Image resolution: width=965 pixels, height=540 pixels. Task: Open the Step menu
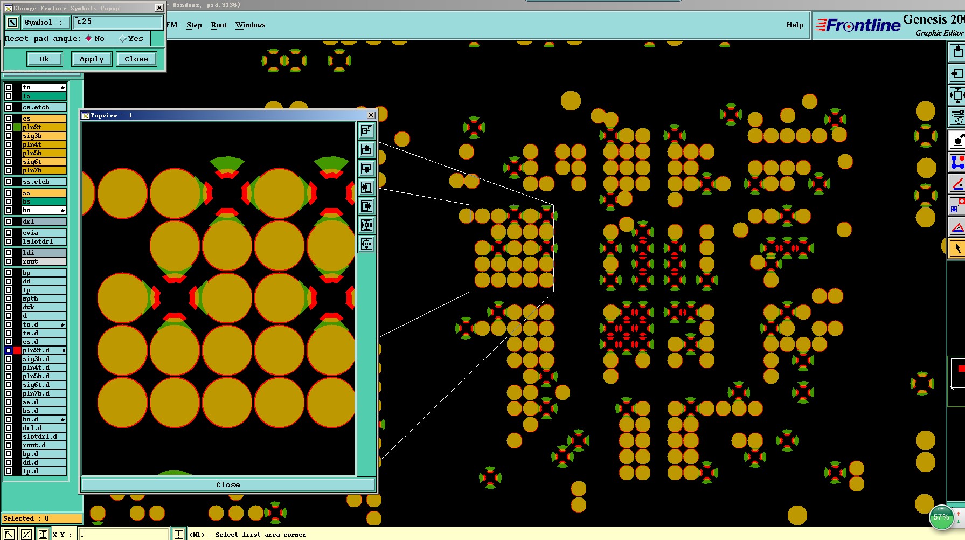click(x=194, y=25)
